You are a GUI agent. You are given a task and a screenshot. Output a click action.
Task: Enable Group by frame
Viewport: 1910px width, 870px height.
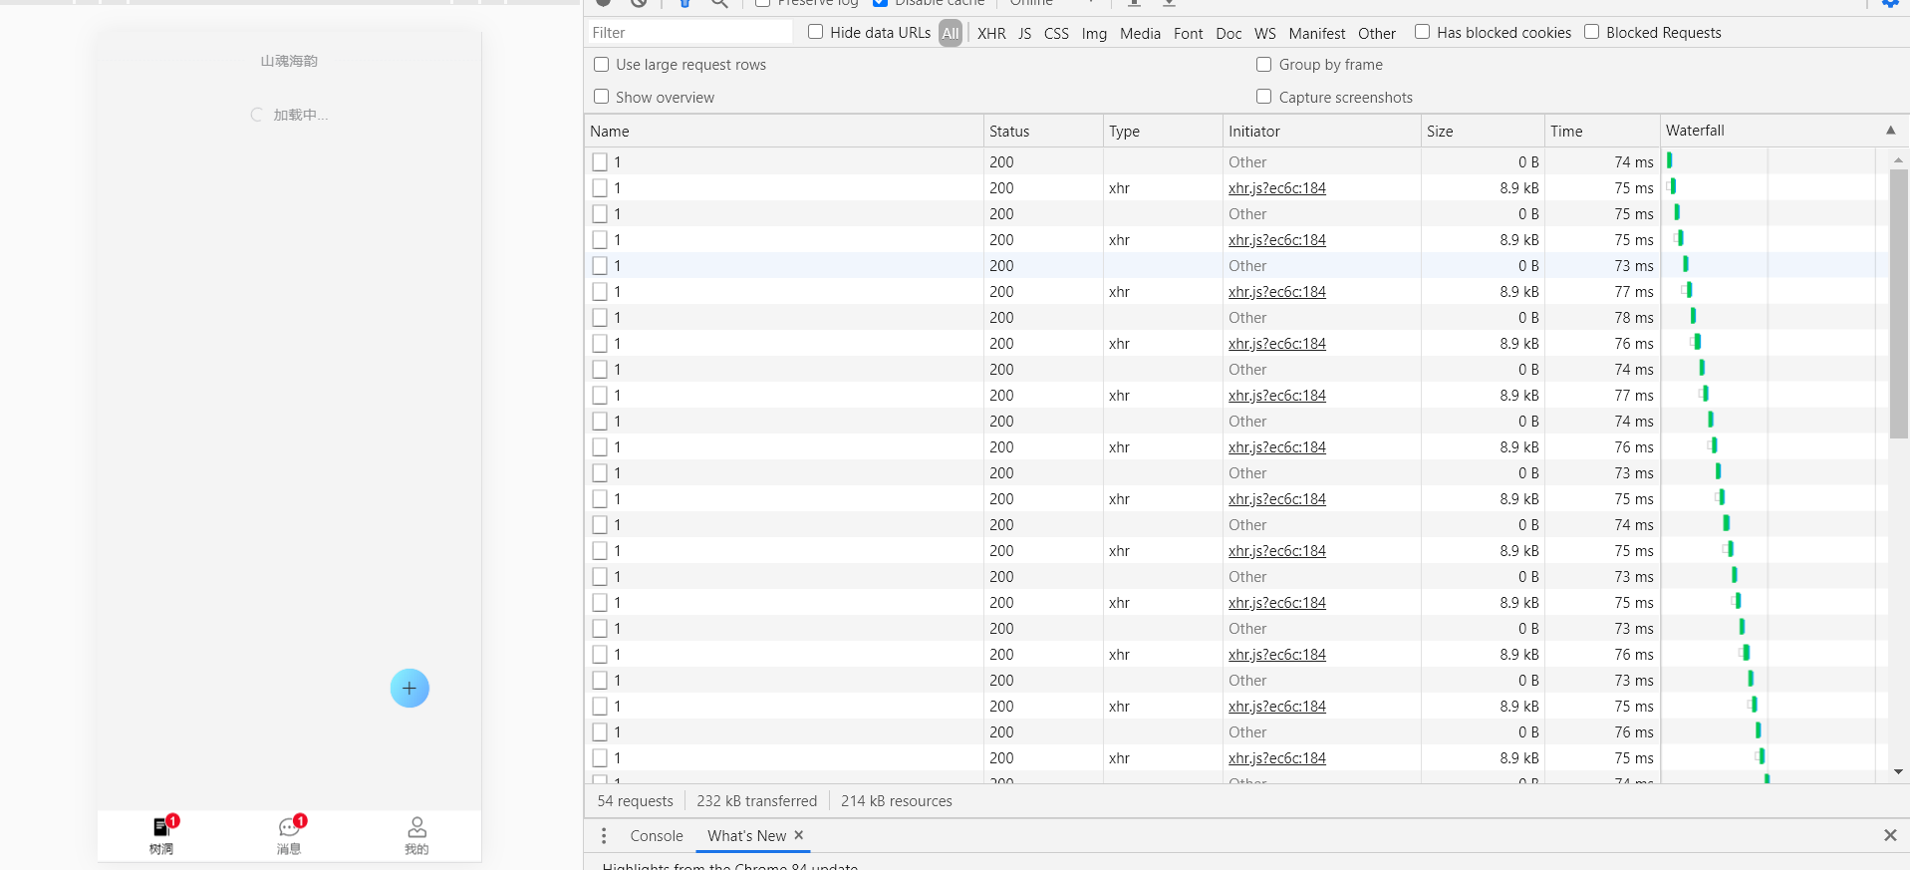click(x=1263, y=65)
